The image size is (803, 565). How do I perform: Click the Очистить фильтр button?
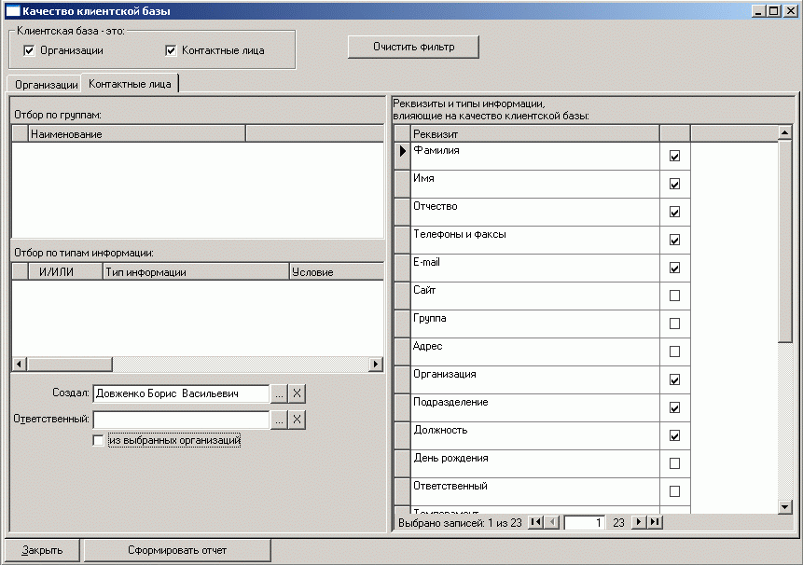[413, 47]
